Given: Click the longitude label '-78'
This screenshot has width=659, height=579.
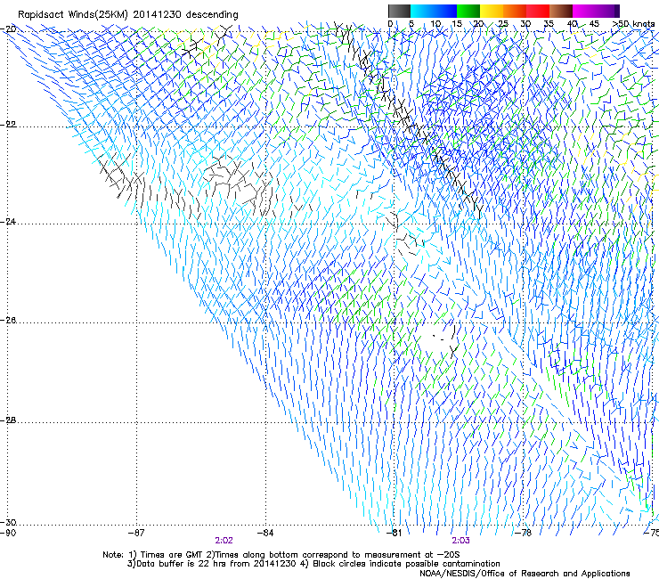Looking at the screenshot, I should [x=524, y=533].
